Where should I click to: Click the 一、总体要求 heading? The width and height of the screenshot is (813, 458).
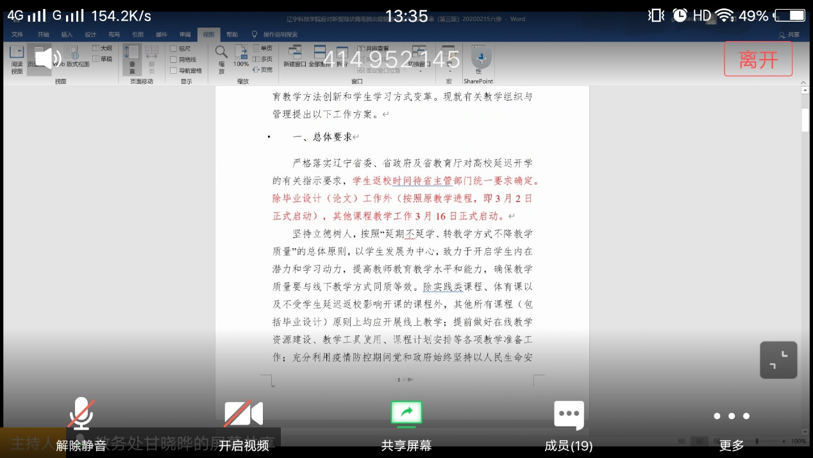click(323, 137)
